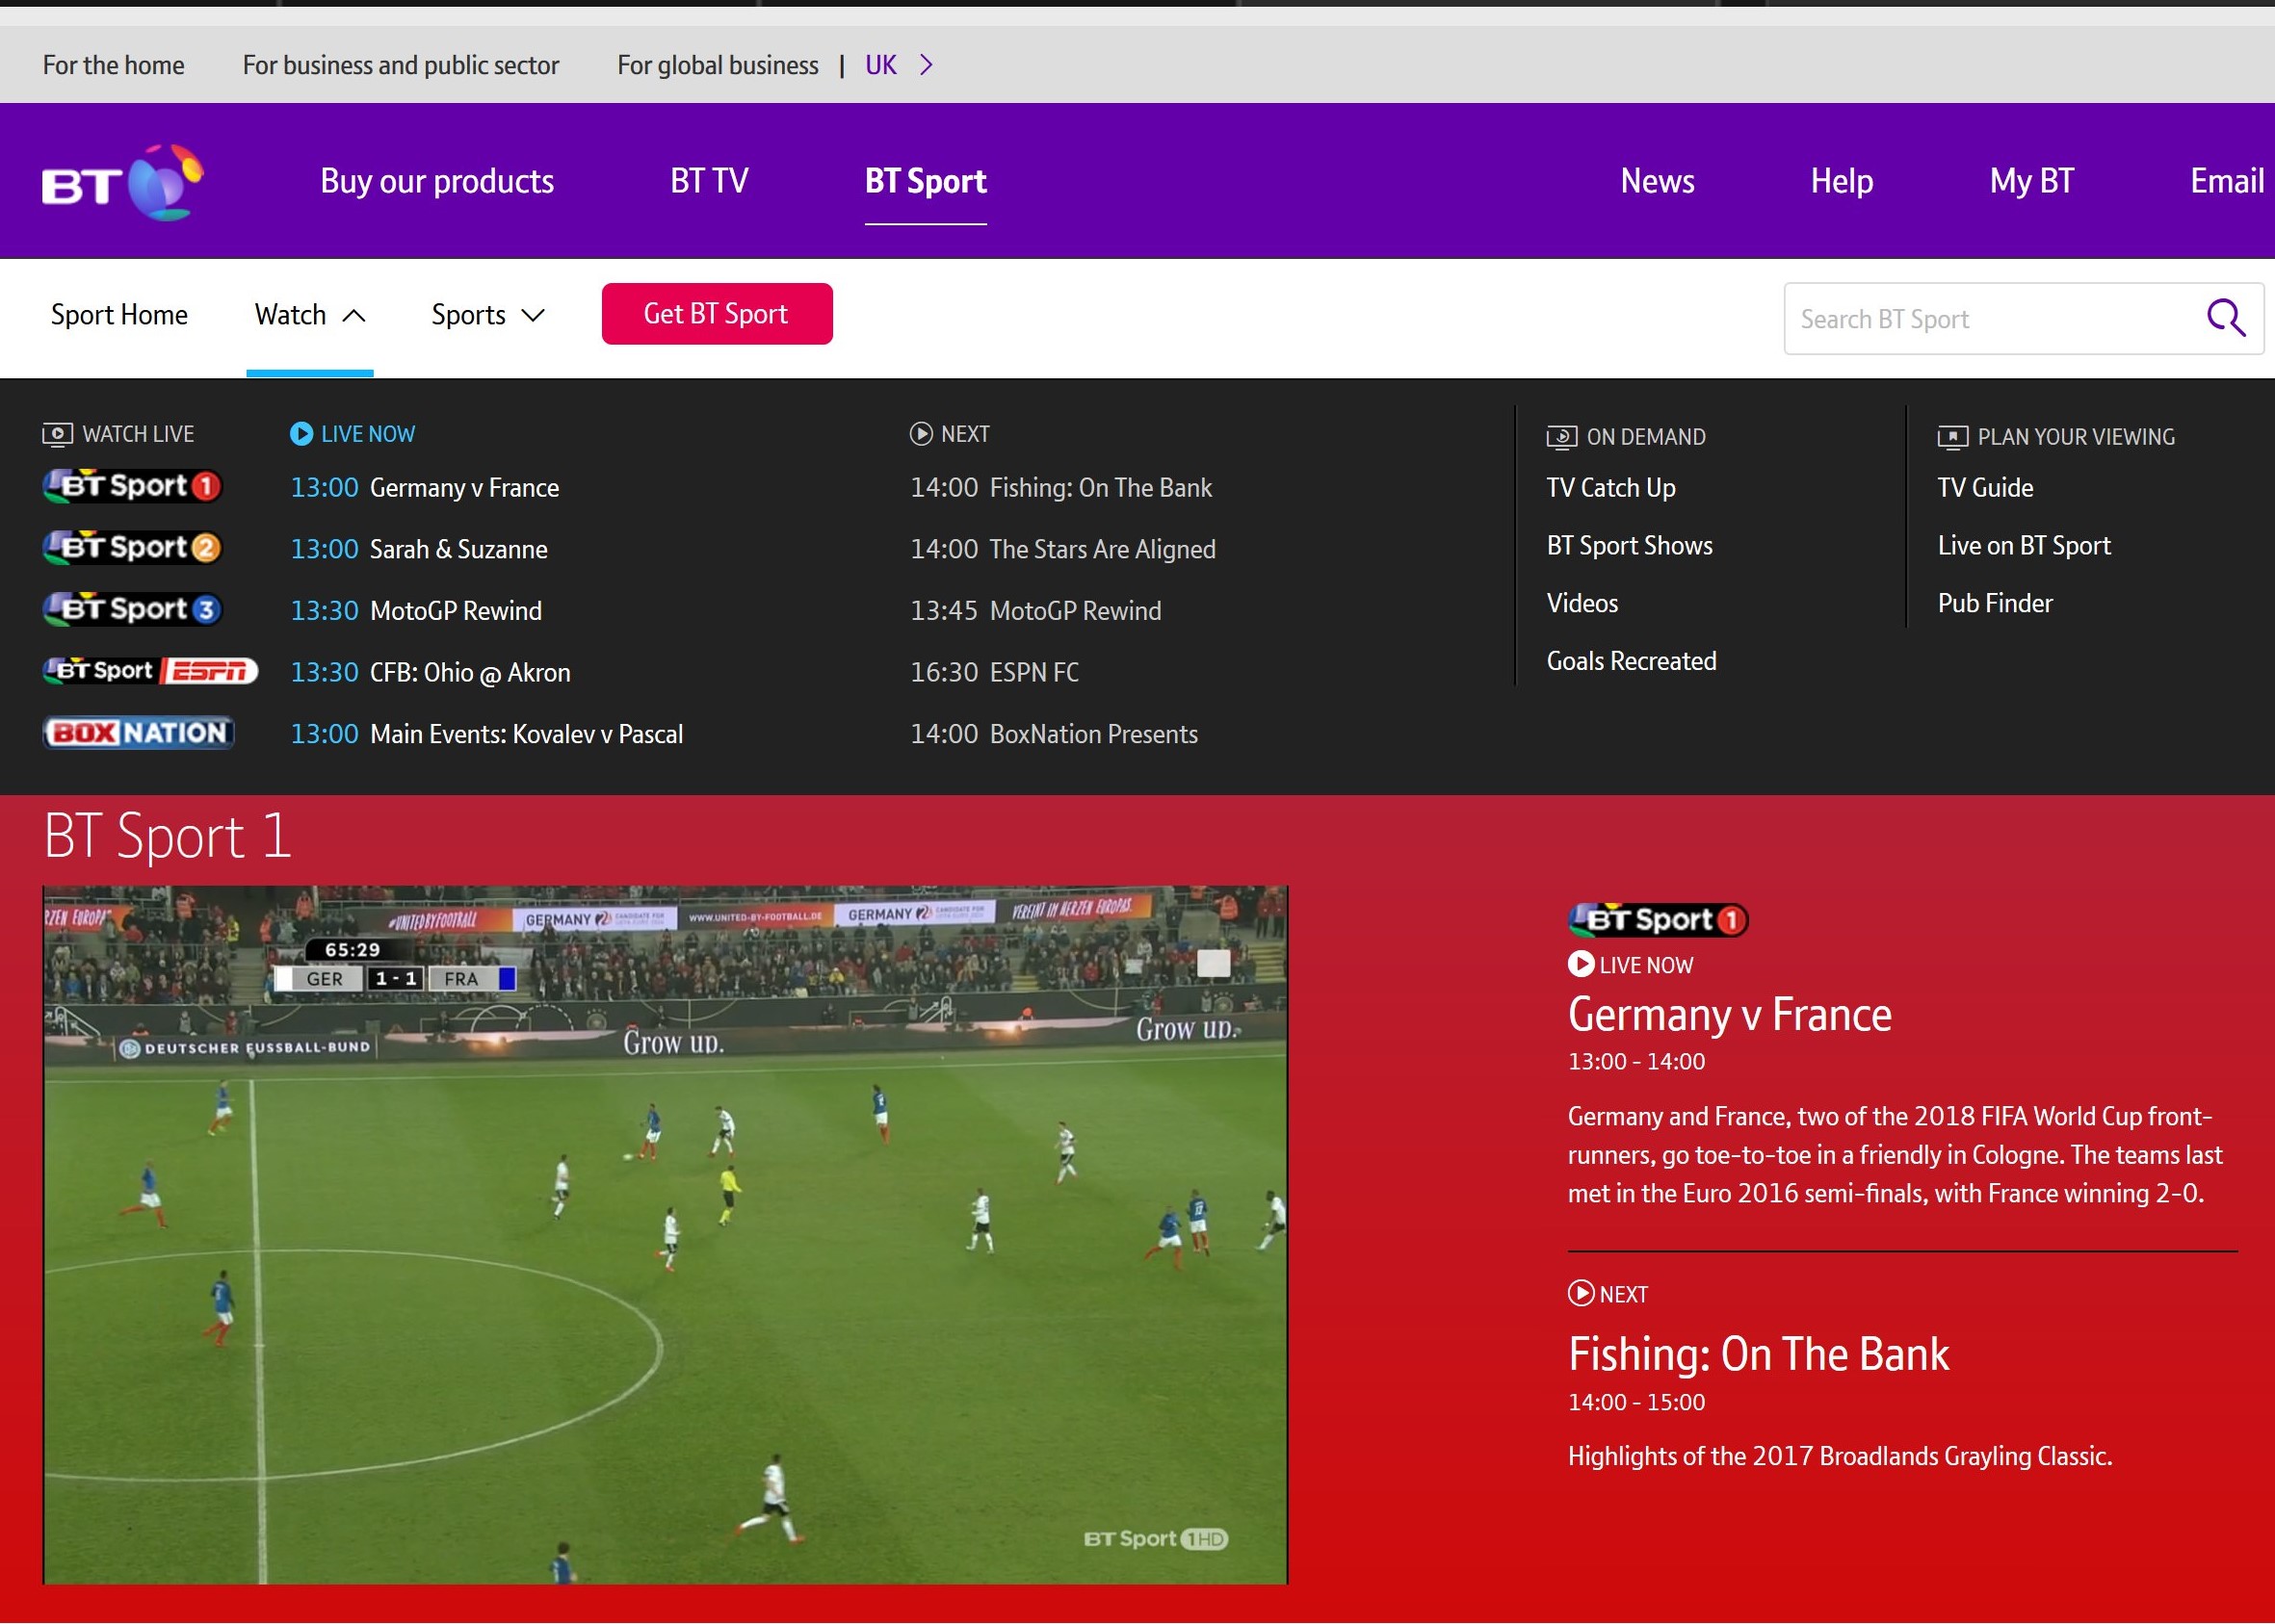2275x1624 pixels.
Task: Open the TV Catch Up link
Action: pos(1609,488)
